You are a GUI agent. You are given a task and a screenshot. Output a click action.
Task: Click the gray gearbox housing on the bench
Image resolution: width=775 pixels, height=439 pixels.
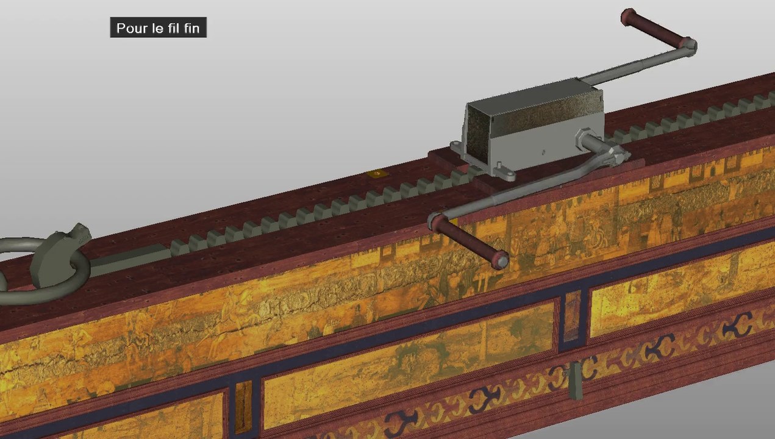534,127
